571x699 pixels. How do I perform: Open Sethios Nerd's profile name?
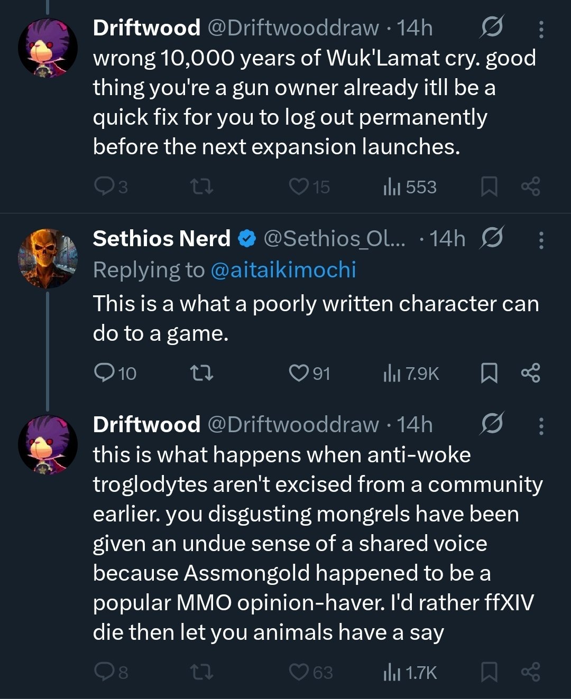pyautogui.click(x=161, y=239)
